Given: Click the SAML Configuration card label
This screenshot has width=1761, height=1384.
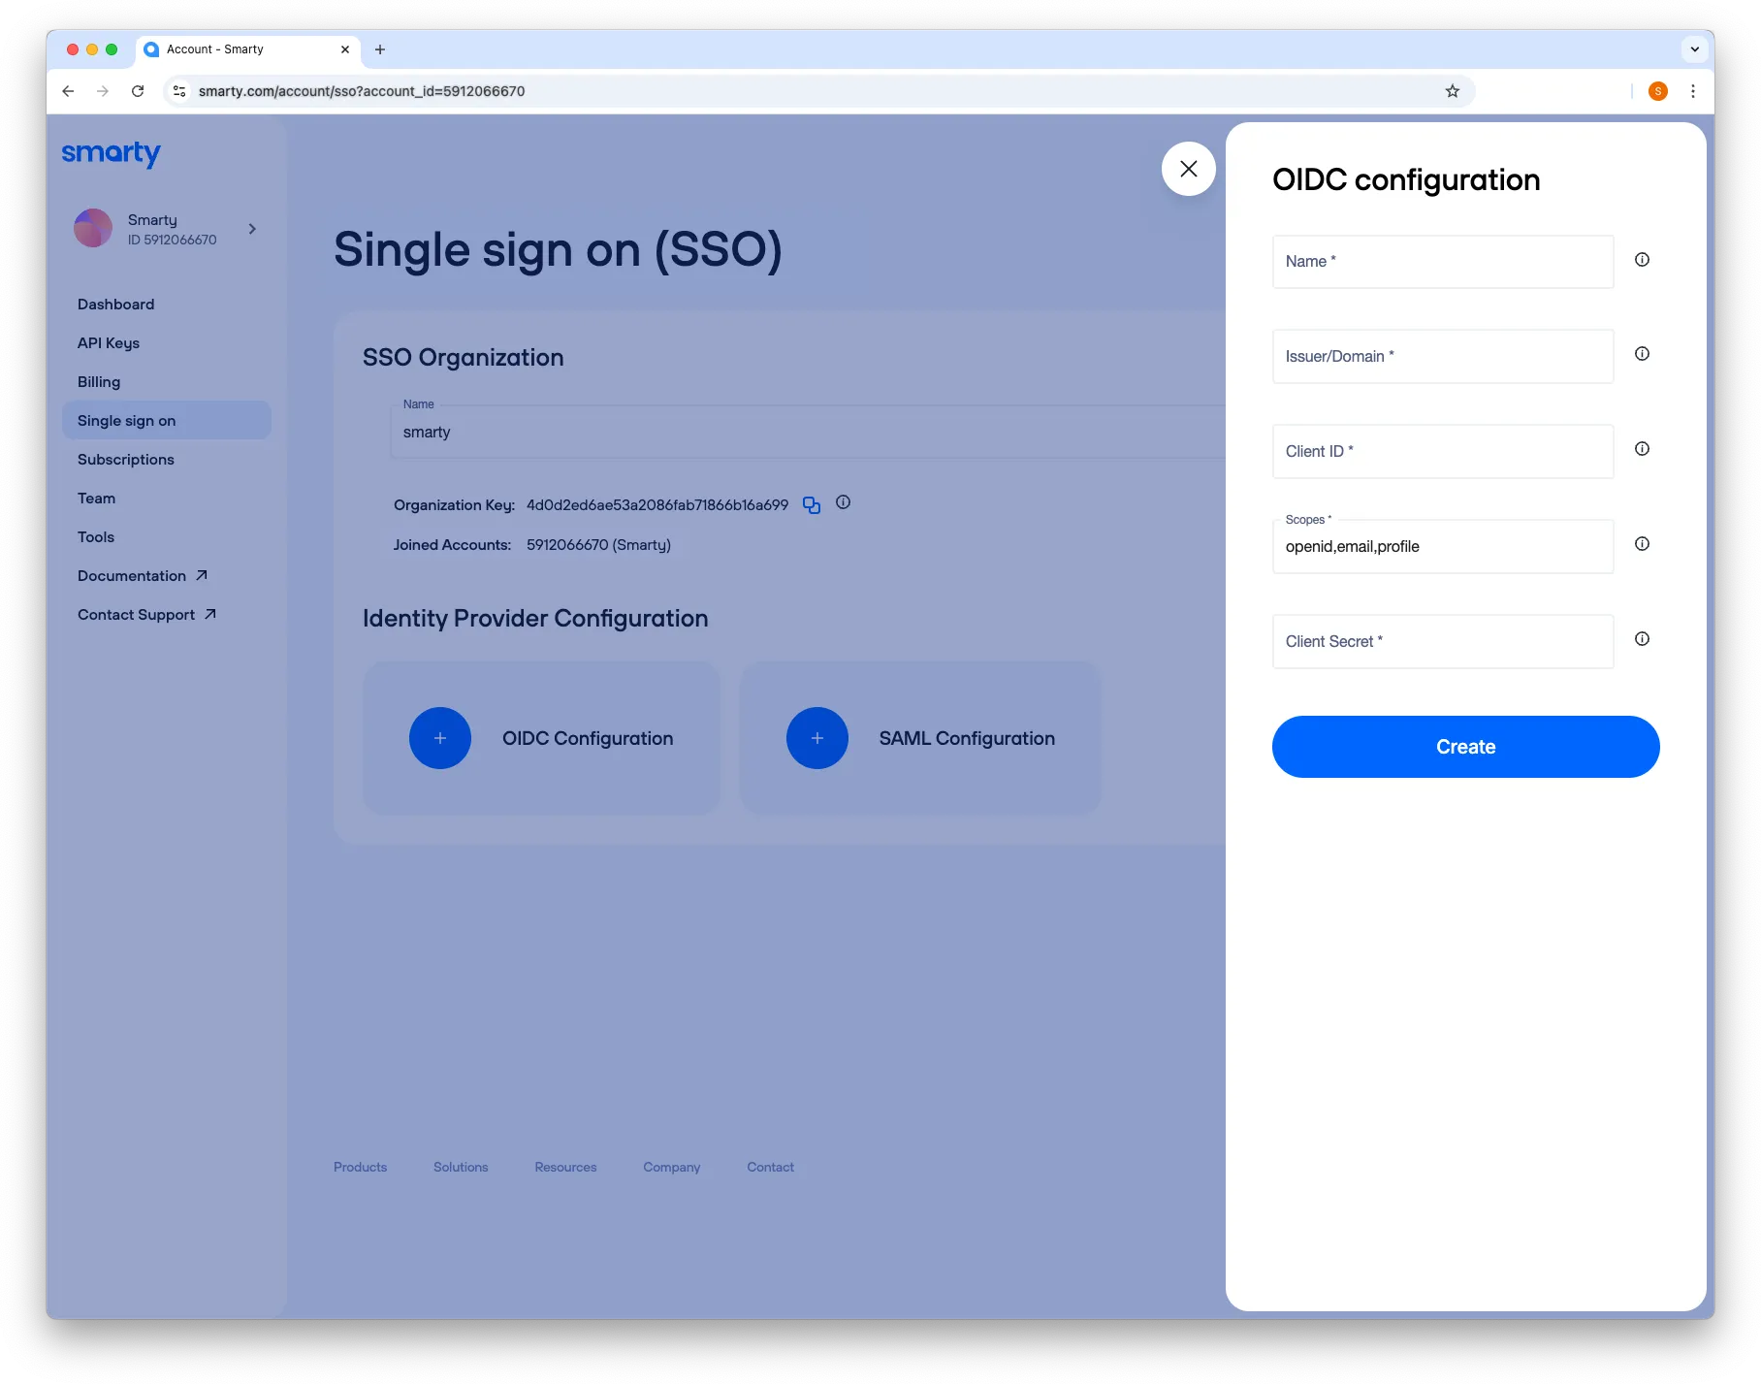Looking at the screenshot, I should point(967,739).
